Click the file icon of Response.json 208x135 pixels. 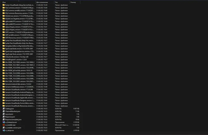[x=4, y=117]
